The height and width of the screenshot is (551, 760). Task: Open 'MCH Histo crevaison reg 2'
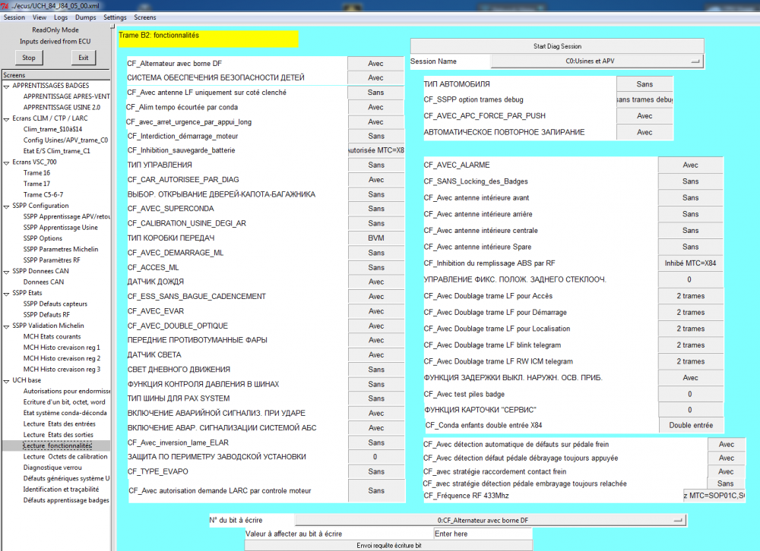62,358
